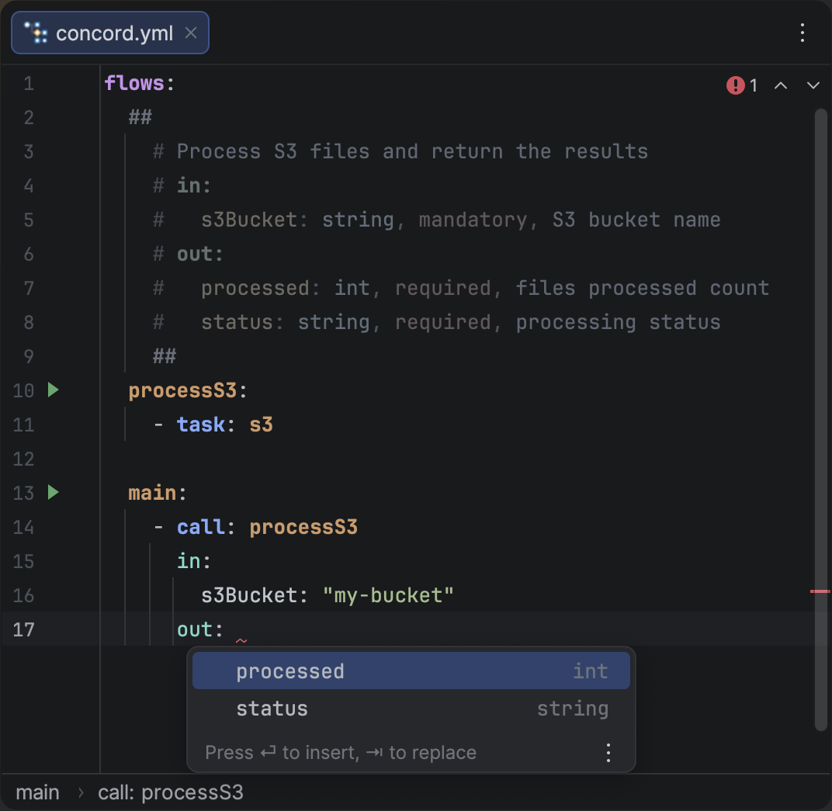Image resolution: width=832 pixels, height=811 pixels.
Task: Click 'call: processS3' breadcrumb item
Action: (170, 792)
